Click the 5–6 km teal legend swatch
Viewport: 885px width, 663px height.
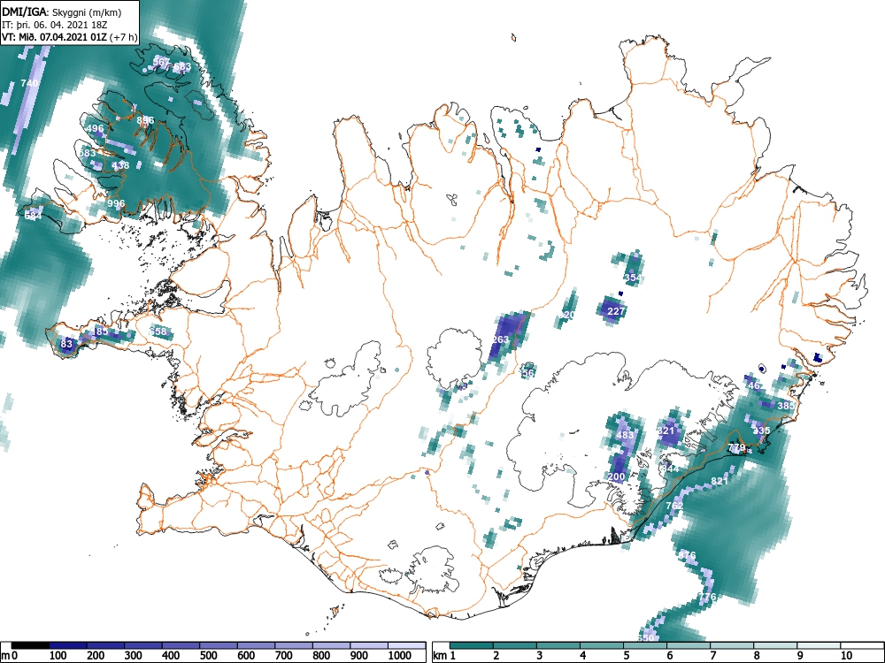tap(645, 645)
